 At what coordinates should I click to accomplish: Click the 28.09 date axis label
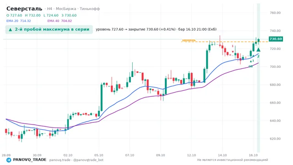pyautogui.click(x=6, y=155)
